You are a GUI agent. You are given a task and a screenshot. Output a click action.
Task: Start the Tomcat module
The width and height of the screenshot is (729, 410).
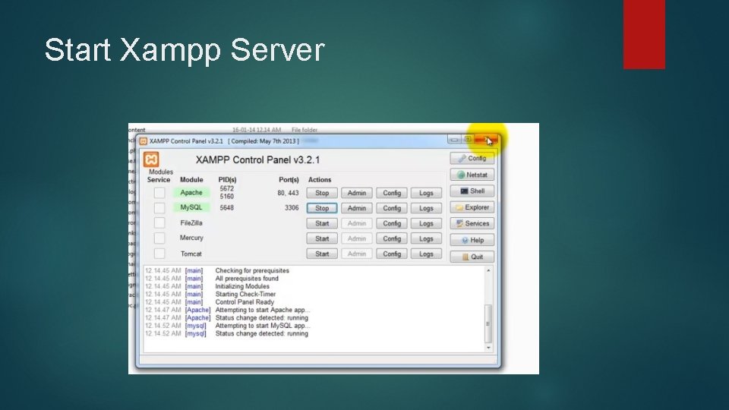pyautogui.click(x=322, y=254)
